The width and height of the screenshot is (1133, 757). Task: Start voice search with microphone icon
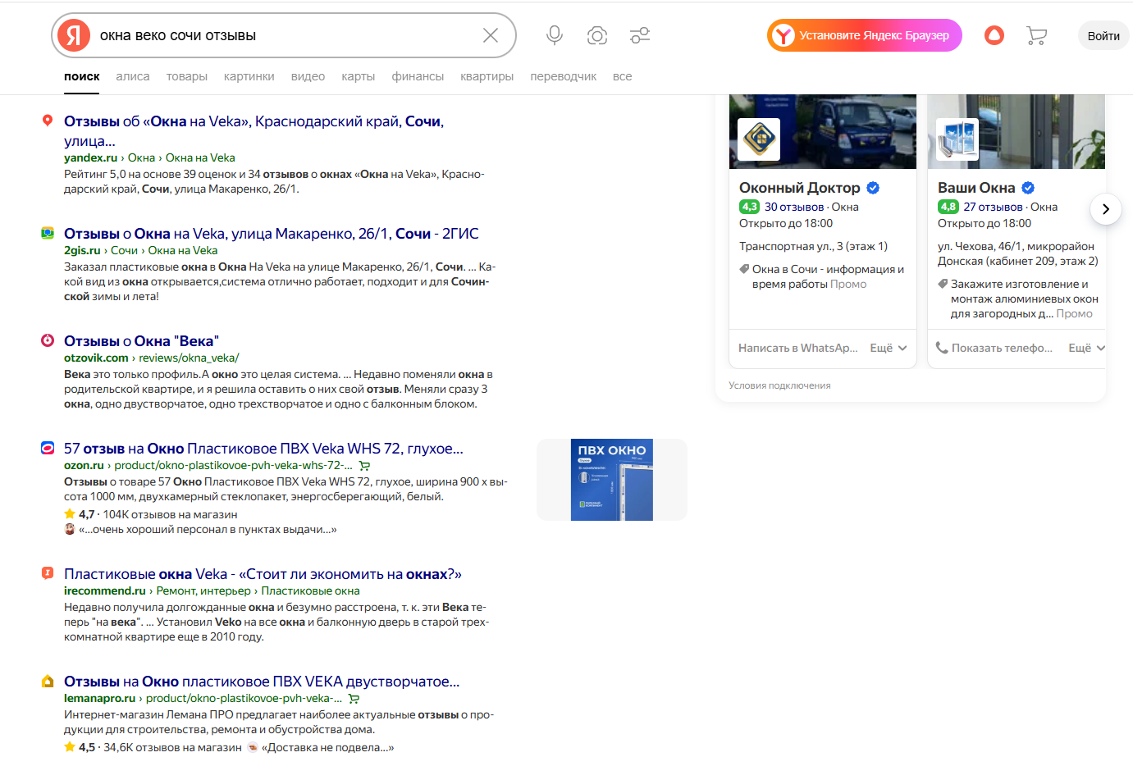[x=555, y=35]
